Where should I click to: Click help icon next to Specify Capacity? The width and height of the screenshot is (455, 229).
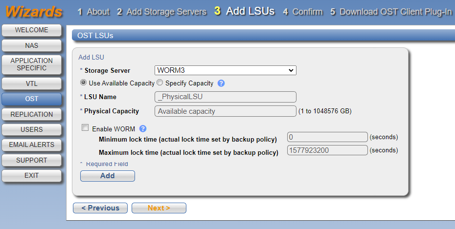point(221,83)
